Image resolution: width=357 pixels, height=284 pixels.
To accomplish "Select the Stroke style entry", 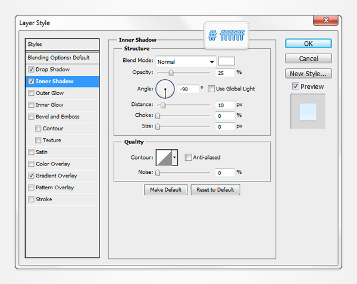I will click(44, 199).
